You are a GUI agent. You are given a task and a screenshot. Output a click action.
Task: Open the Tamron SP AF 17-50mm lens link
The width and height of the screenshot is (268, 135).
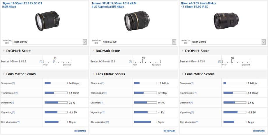[114, 5]
